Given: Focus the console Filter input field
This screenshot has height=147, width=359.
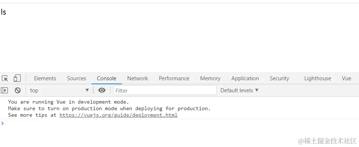Looking at the screenshot, I should coord(165,90).
